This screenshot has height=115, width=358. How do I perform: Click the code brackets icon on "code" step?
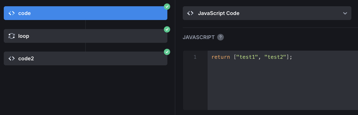(11, 13)
